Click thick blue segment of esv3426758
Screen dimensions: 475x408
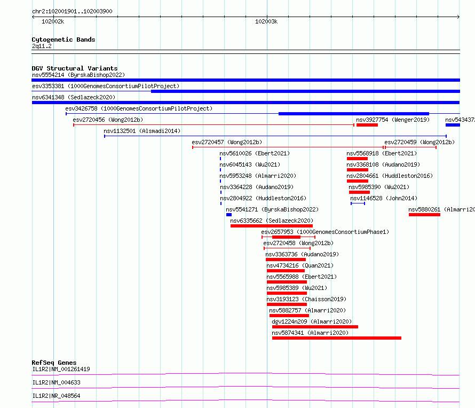pos(354,114)
